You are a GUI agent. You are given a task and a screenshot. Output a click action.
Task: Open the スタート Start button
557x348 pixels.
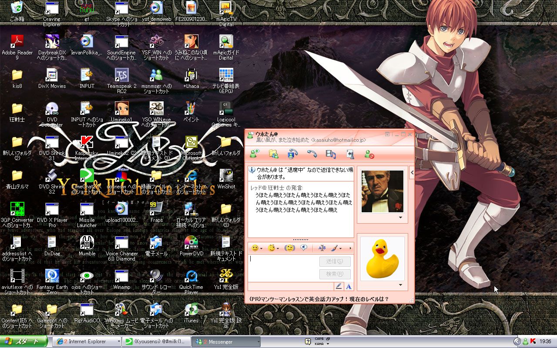tap(24, 341)
